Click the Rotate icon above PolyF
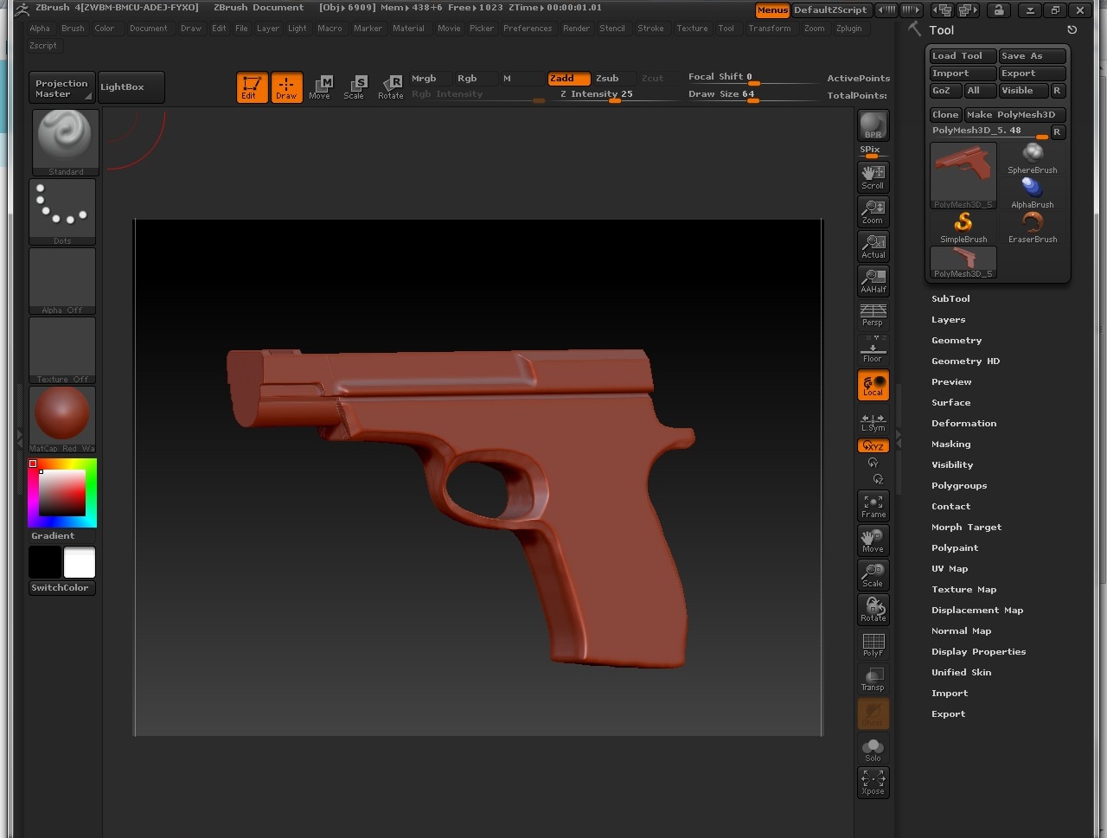 (873, 610)
